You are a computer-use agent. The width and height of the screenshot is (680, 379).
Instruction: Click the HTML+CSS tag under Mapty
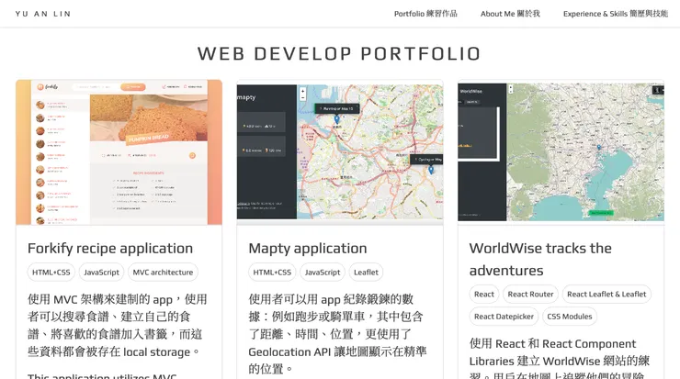[272, 272]
